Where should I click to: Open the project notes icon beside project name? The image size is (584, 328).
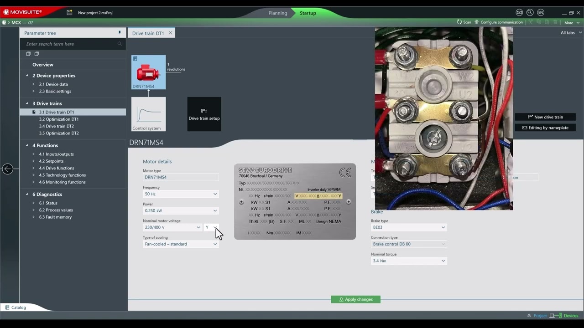tap(69, 13)
